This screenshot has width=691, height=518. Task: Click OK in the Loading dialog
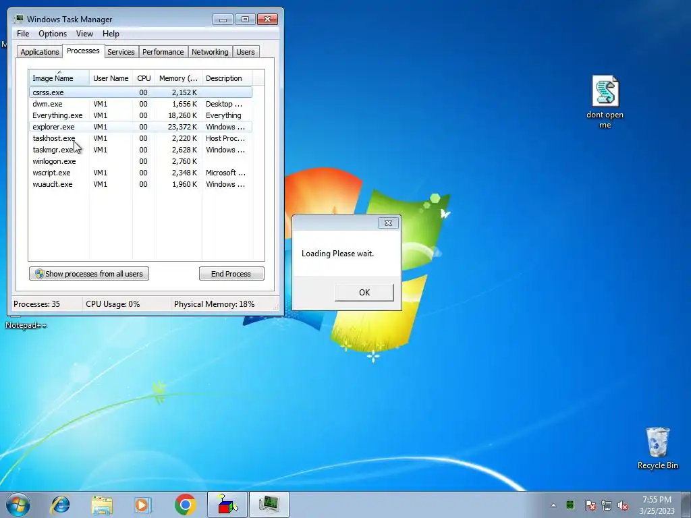click(364, 293)
